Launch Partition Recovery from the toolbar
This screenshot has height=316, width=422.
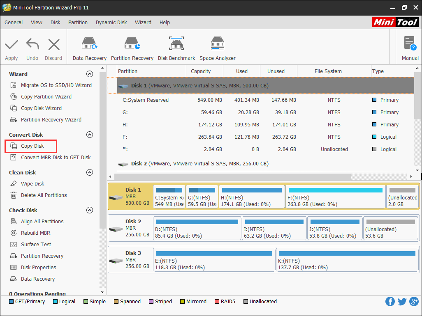132,48
